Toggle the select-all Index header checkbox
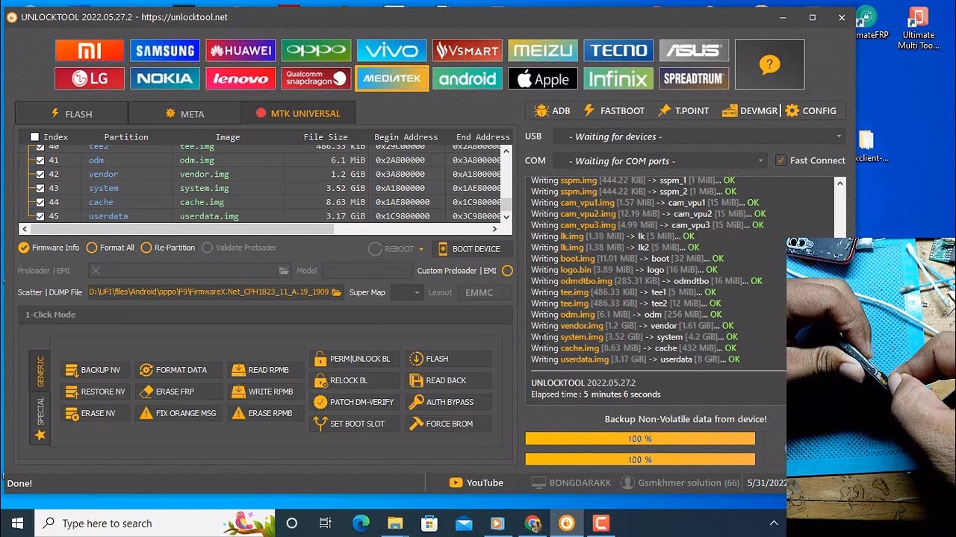956x537 pixels. [34, 136]
